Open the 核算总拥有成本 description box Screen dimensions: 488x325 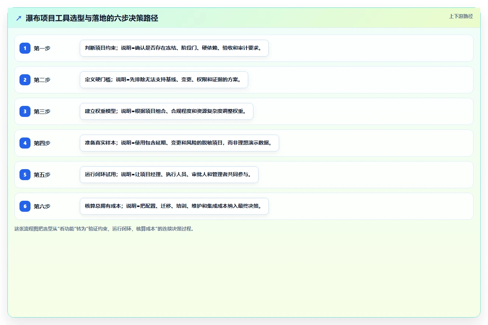pyautogui.click(x=174, y=206)
